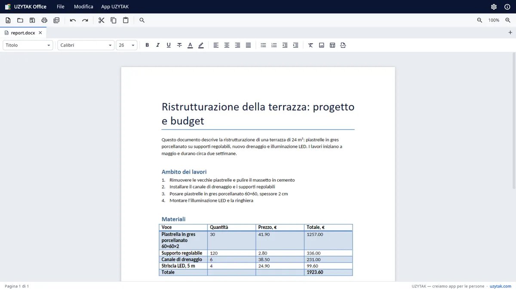Toggle italic formatting
516x290 pixels.
tap(158, 45)
